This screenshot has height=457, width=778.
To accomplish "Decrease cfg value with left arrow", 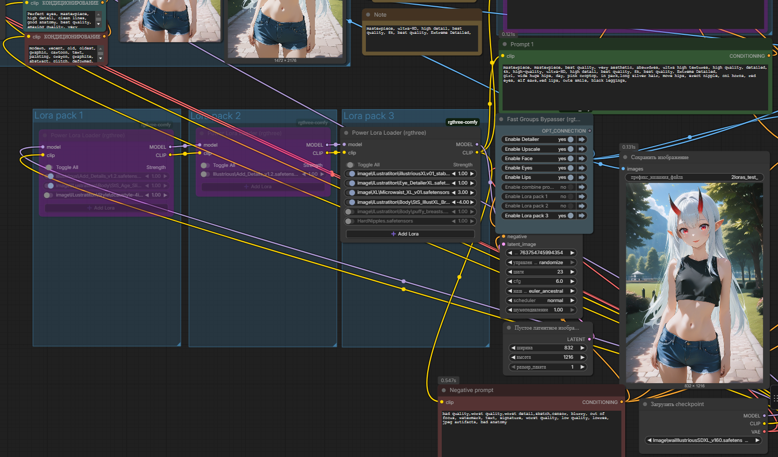I will click(x=510, y=281).
